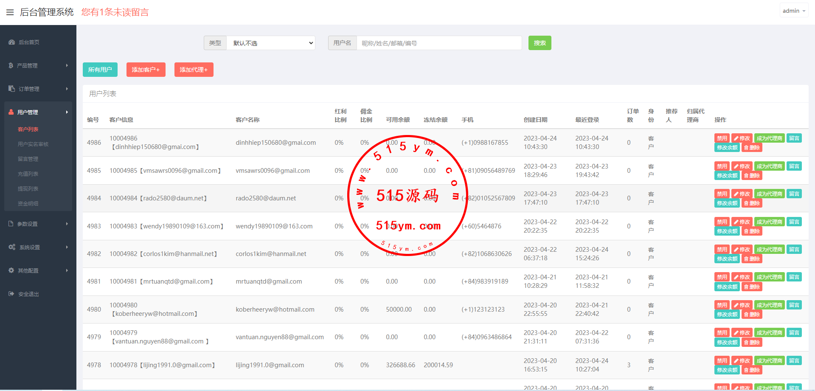Click the user icon beside 用户管理
The image size is (815, 391).
coord(11,112)
